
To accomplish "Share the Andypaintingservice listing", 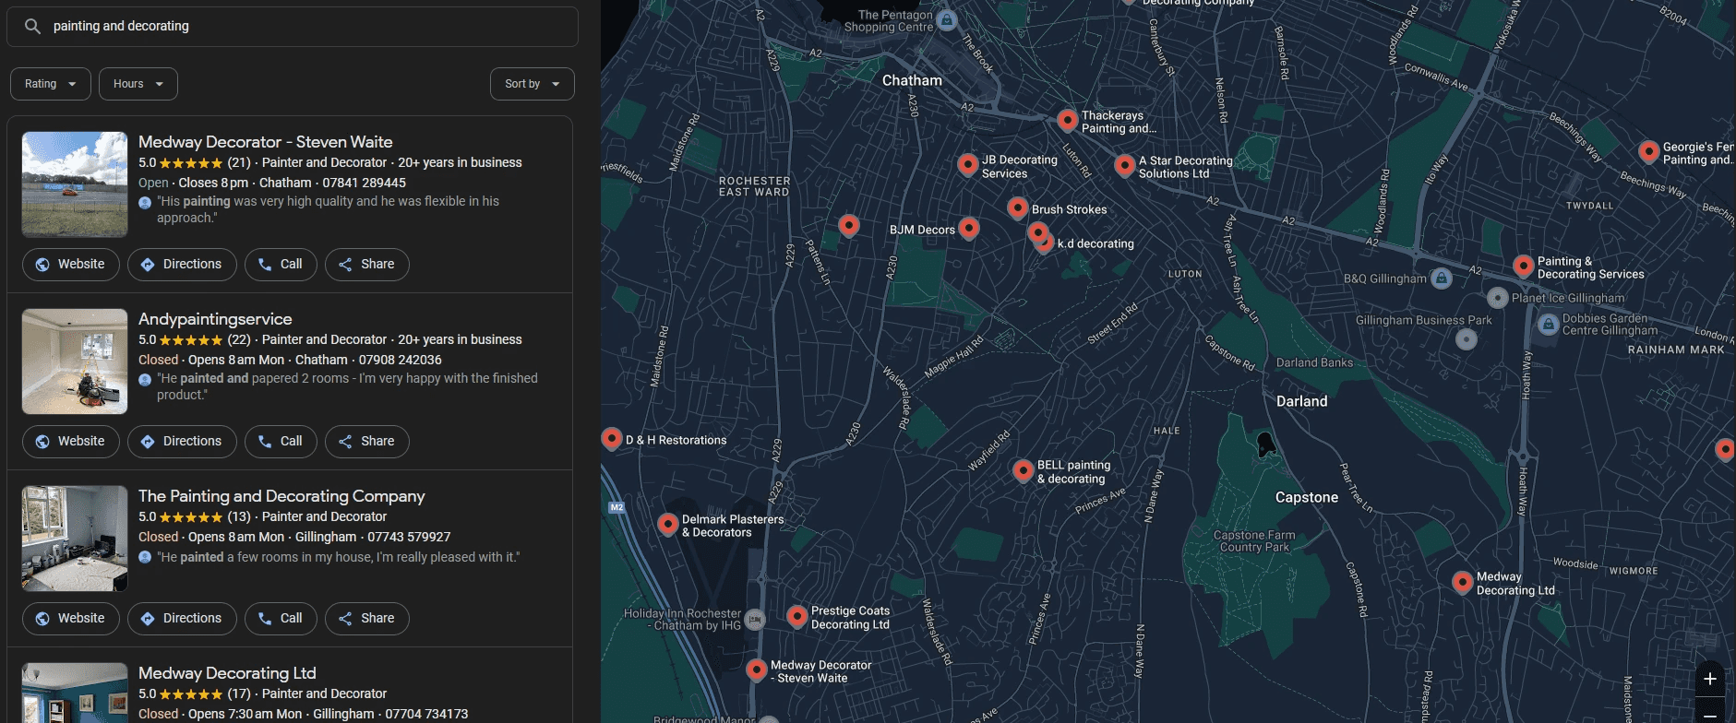I will coord(367,442).
